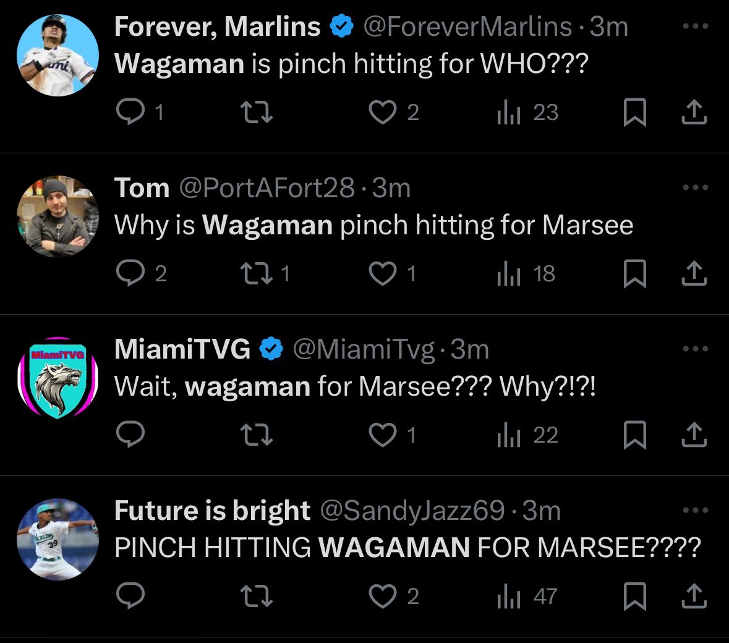Image resolution: width=729 pixels, height=643 pixels.
Task: Retweet the SandyJazz69 post
Action: pos(256,596)
